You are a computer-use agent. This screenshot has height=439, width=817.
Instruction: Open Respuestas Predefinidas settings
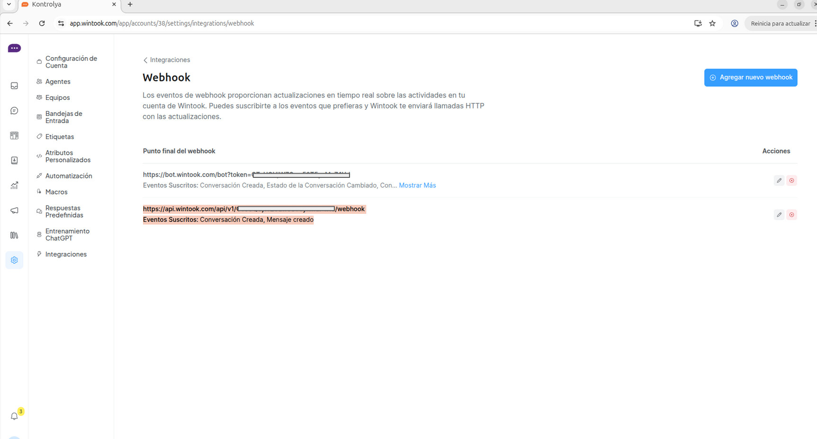coord(64,211)
